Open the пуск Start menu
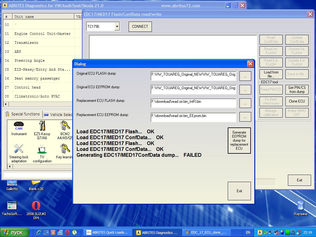 15,232
